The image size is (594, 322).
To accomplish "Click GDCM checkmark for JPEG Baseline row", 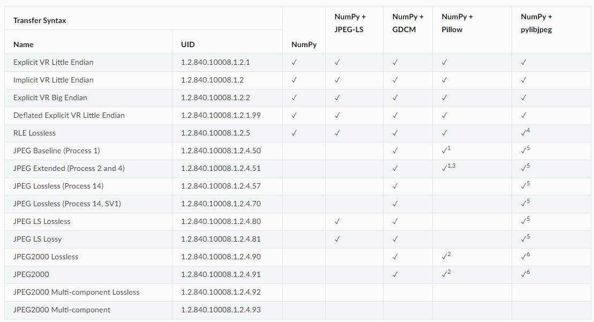I will pos(395,151).
